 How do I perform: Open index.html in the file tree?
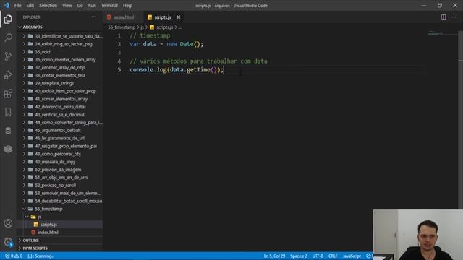48,233
